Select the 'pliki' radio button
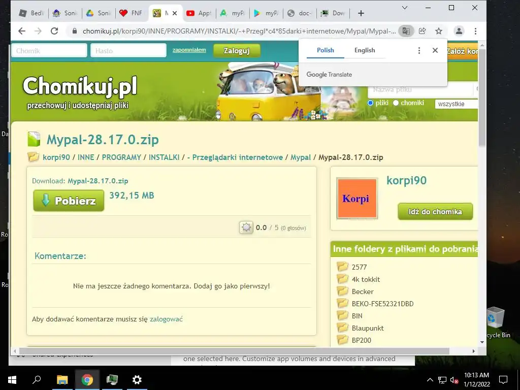Screen dimensions: 520x390 pyautogui.click(x=370, y=103)
